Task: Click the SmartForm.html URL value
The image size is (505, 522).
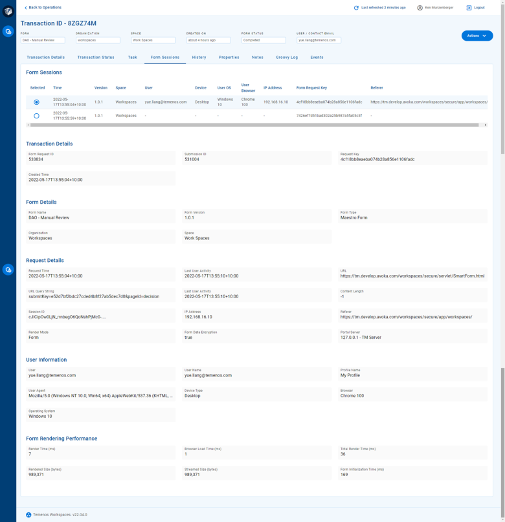Action: coord(412,276)
